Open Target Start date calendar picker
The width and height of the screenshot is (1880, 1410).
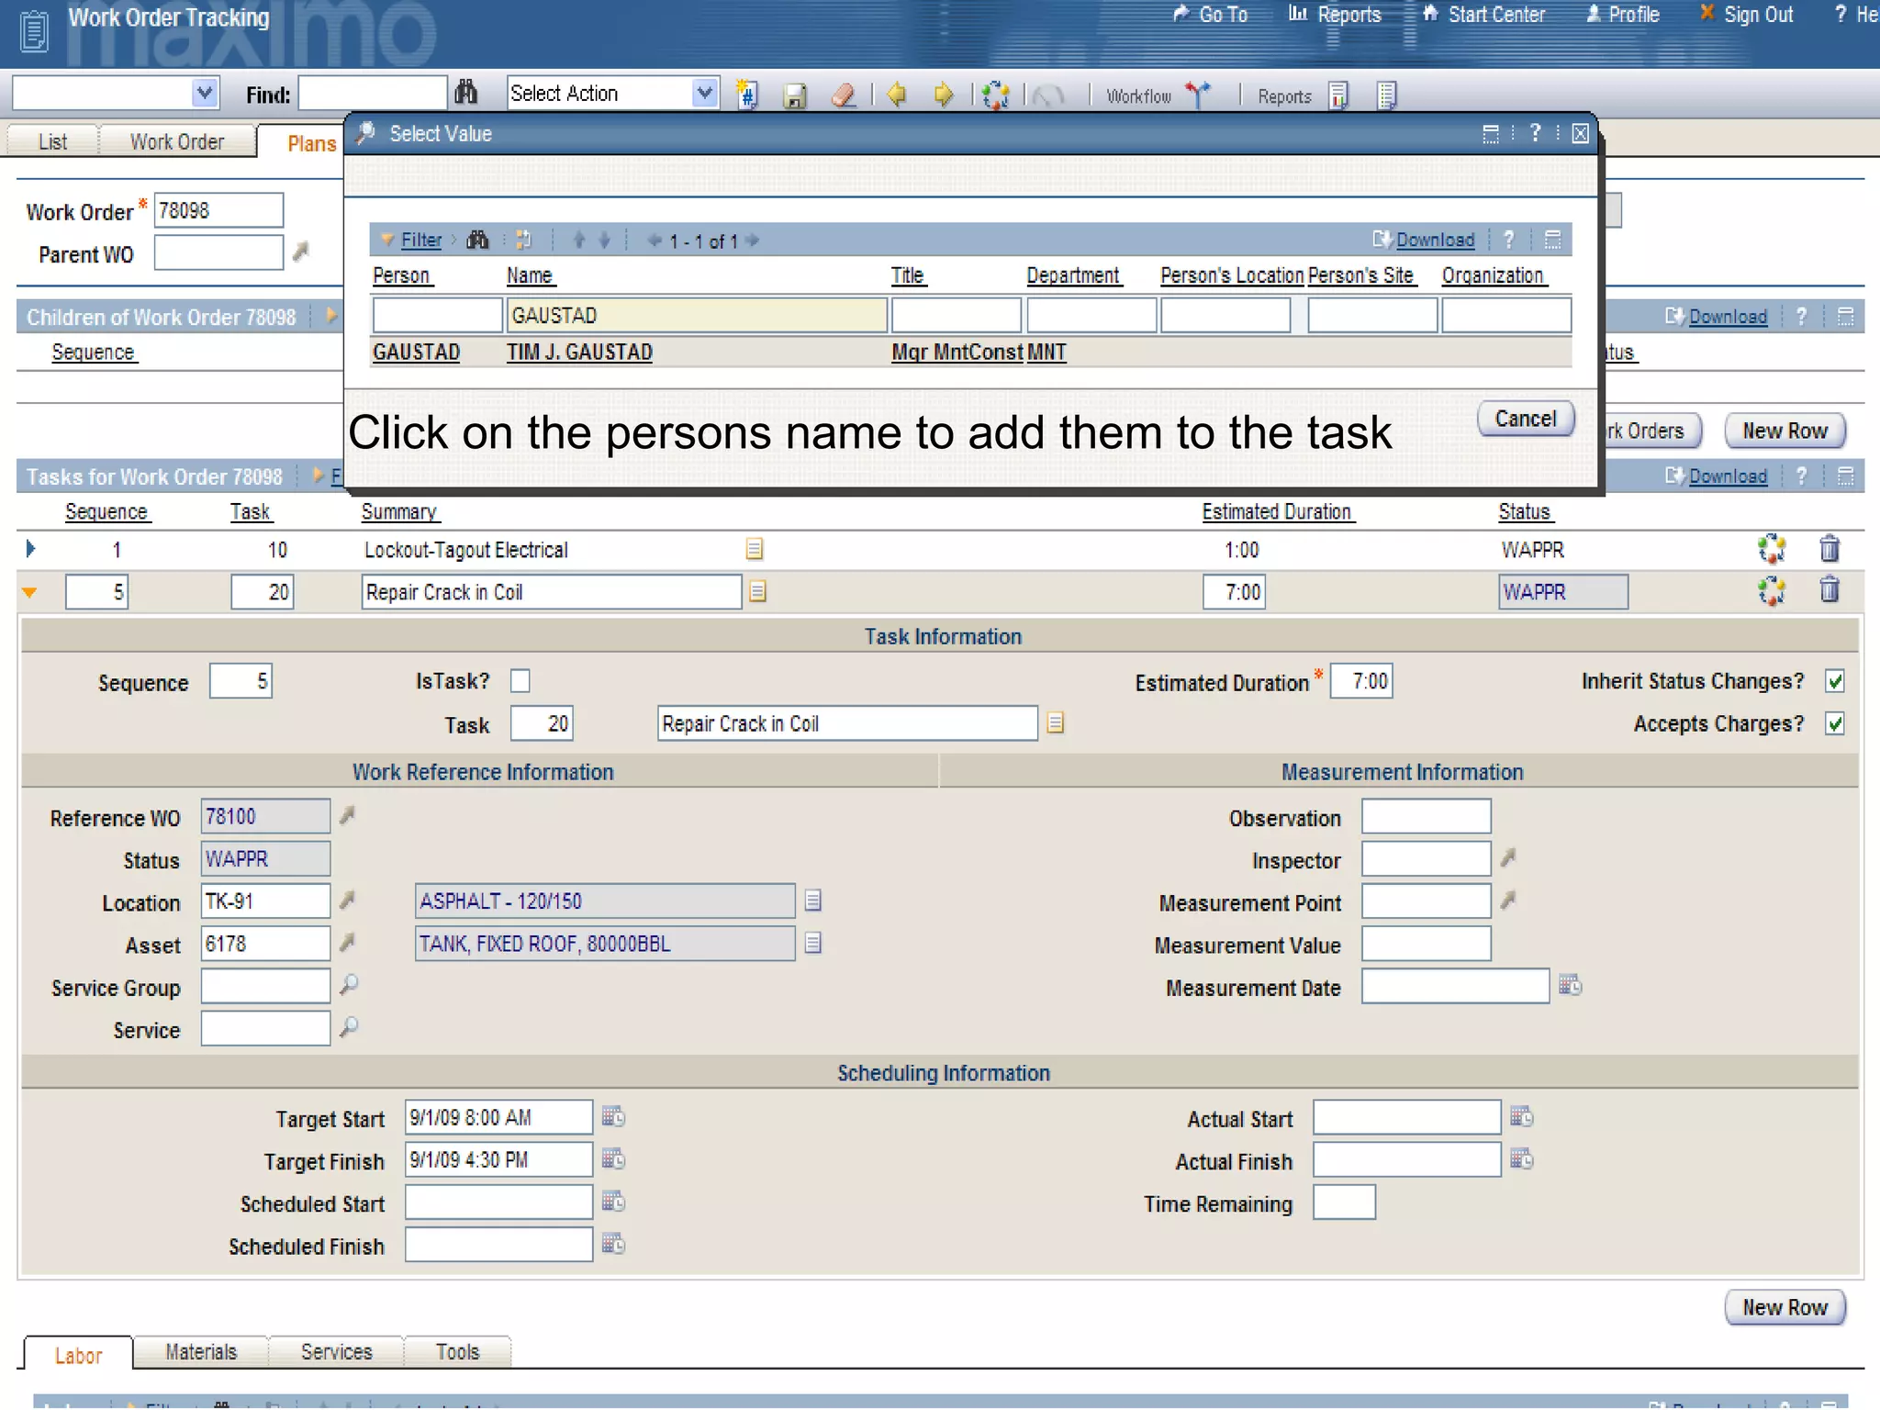pos(613,1116)
